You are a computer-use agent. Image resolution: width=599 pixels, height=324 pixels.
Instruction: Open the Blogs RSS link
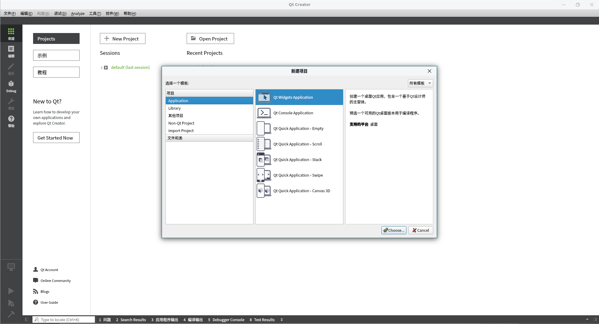42,292
